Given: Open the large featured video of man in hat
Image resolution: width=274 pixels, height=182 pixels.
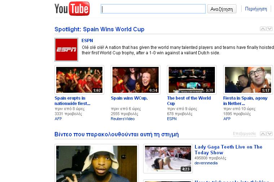Looking at the screenshot, I should pos(97,164).
